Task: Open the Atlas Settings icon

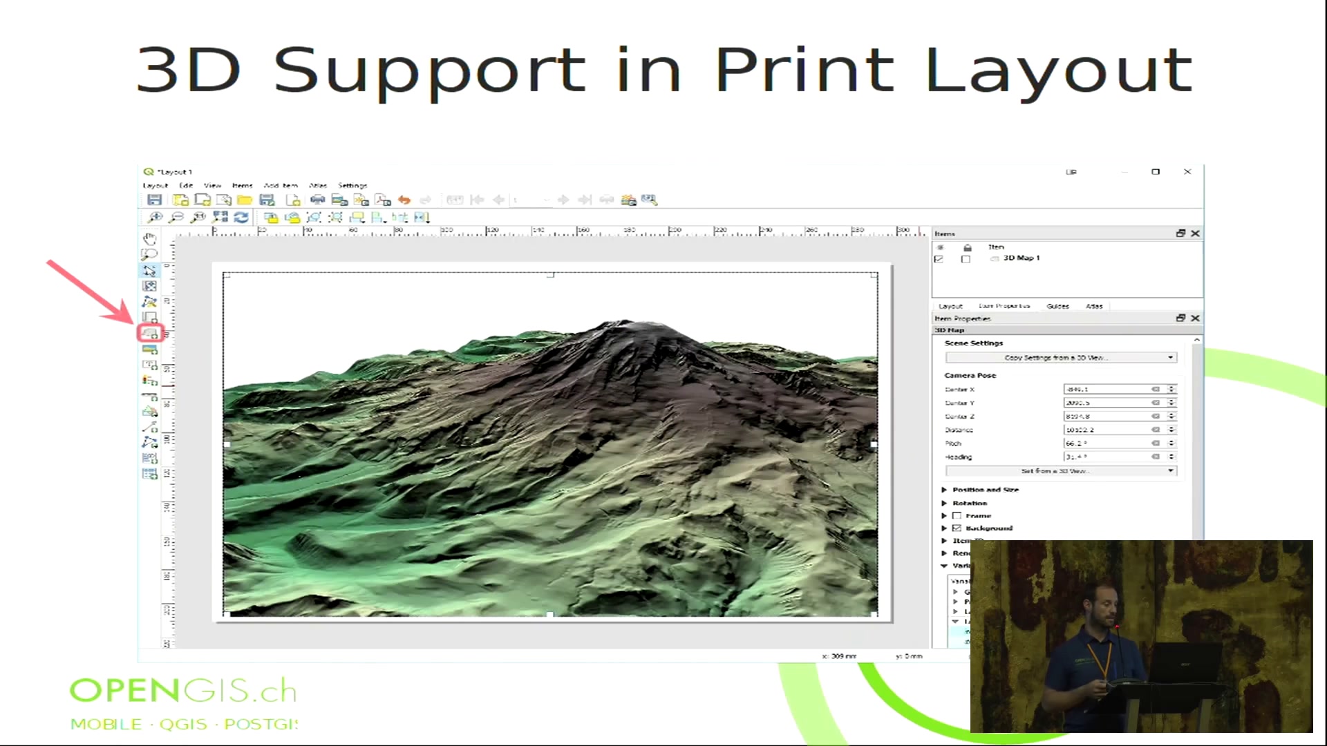Action: 649,200
